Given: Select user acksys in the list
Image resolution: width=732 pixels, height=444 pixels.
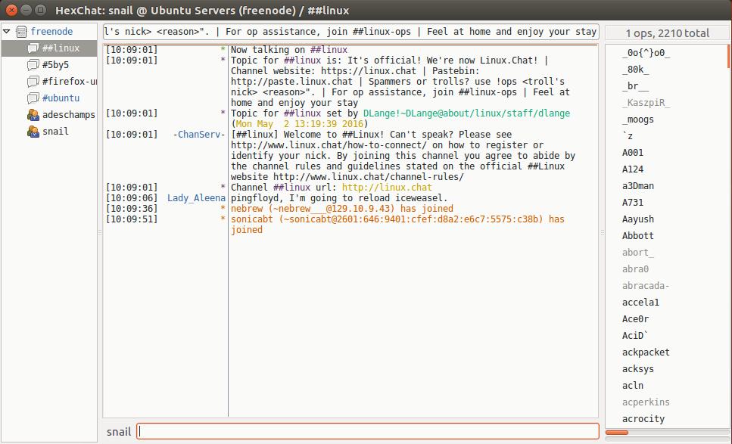Looking at the screenshot, I should (x=637, y=369).
